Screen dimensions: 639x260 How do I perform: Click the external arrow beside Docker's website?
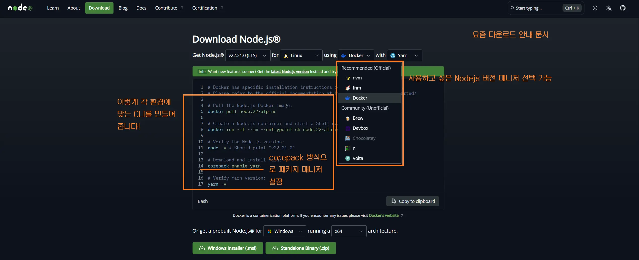pos(402,216)
